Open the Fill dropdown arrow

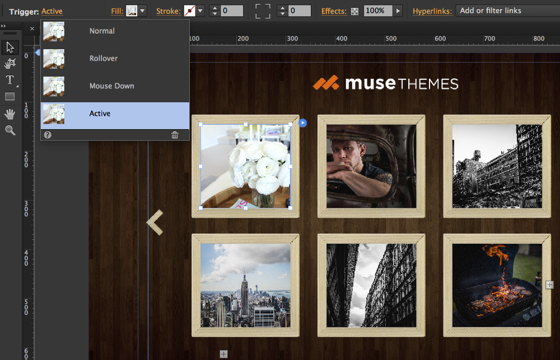(x=143, y=11)
